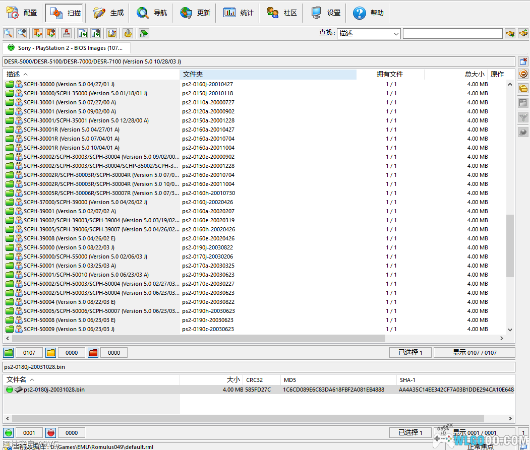Click the 显示 0107 / 0107 button
Image resolution: width=530 pixels, height=450 pixels.
click(474, 353)
